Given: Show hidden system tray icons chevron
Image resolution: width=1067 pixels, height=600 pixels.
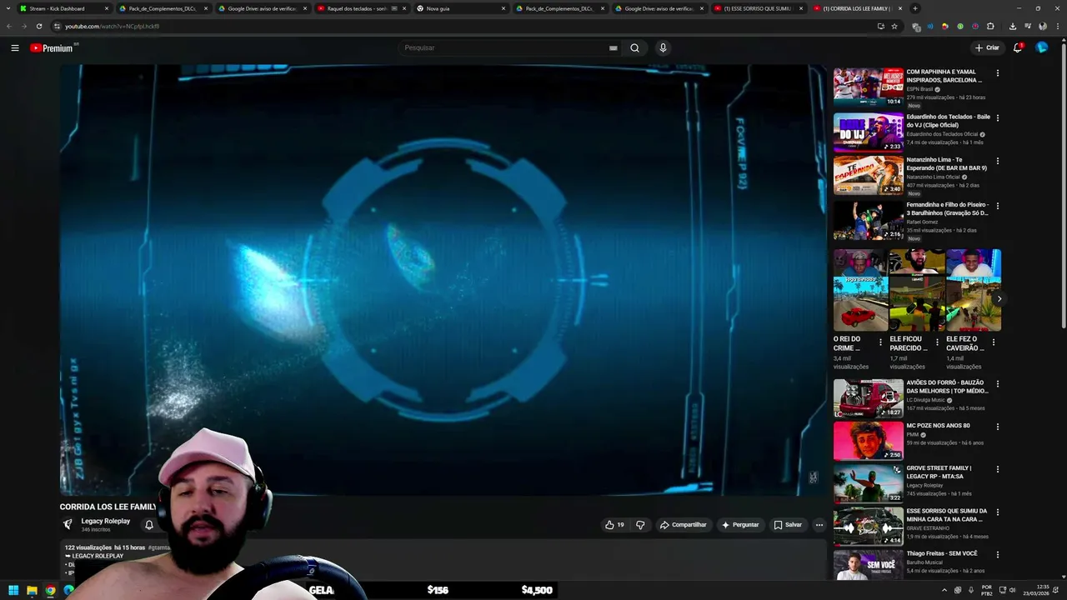Looking at the screenshot, I should click(x=944, y=590).
